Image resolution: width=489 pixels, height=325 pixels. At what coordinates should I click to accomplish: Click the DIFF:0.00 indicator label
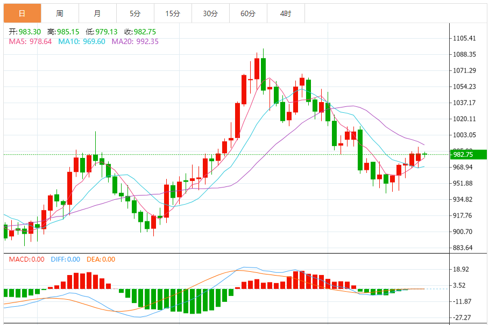[66, 259]
